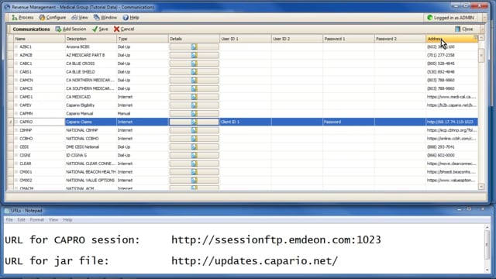Open details for the CEDI row
The height and width of the screenshot is (279, 496).
pos(194,146)
